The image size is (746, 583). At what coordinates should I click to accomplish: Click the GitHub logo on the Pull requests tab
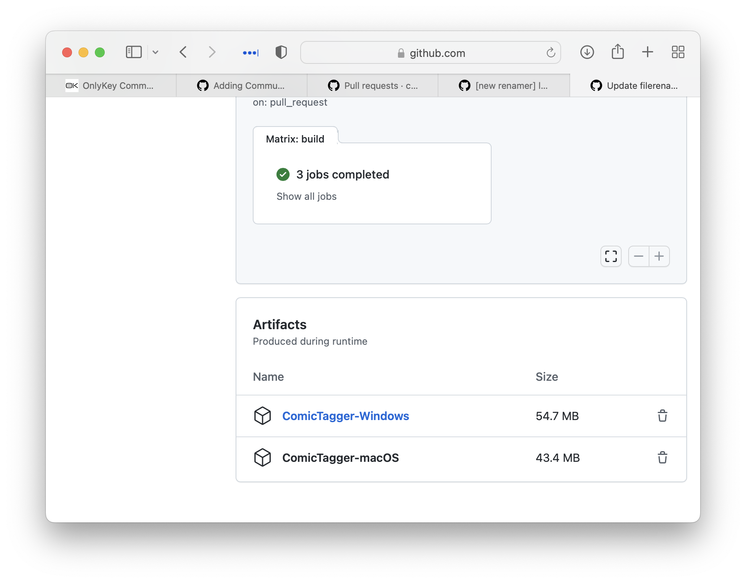[334, 86]
